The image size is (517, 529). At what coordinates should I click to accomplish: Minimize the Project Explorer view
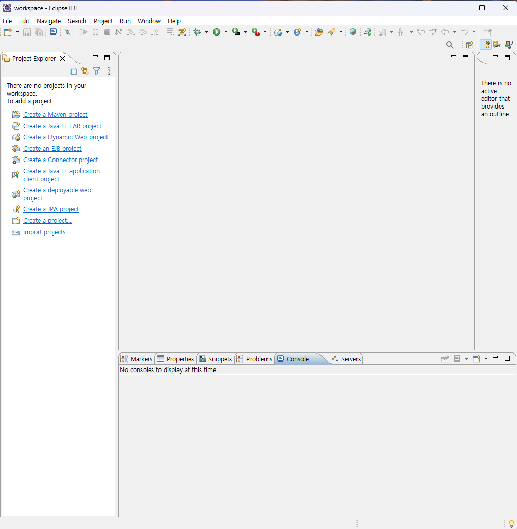95,57
